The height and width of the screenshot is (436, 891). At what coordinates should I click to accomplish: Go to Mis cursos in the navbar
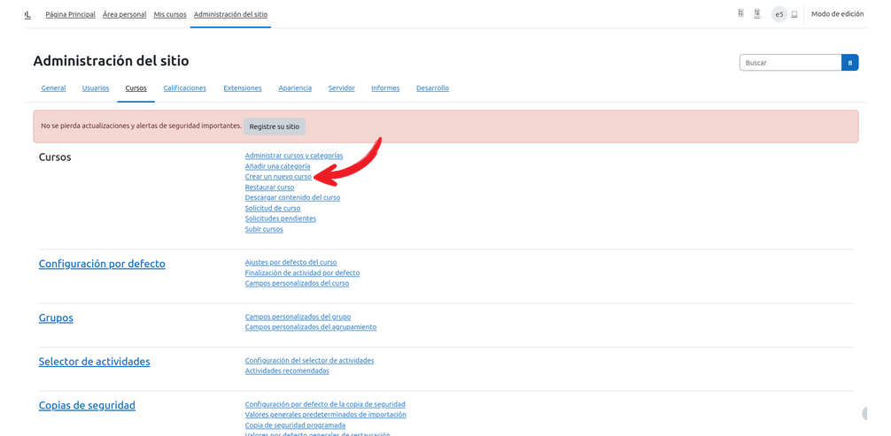tap(170, 14)
